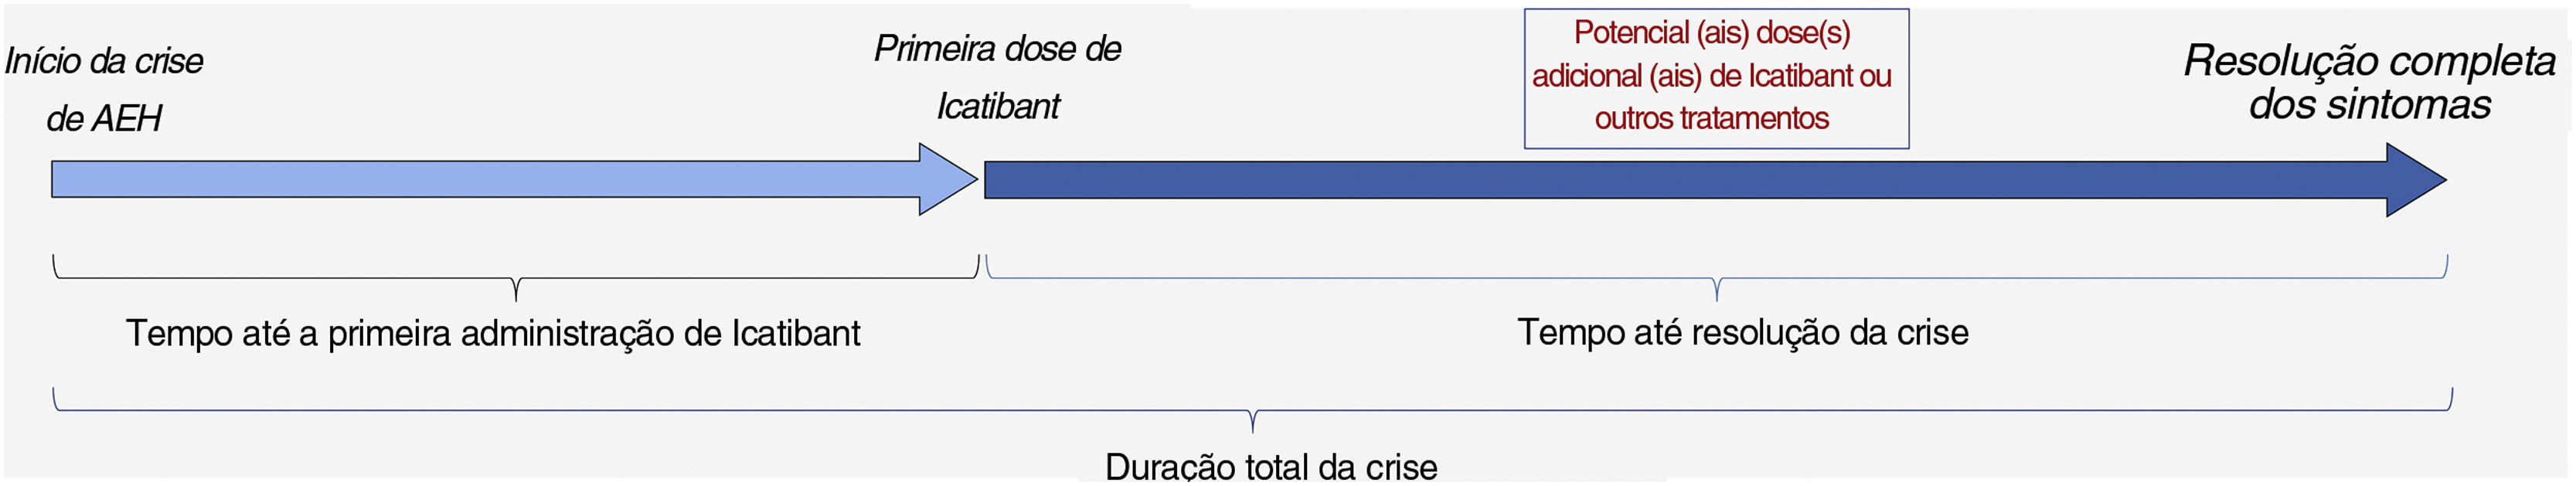Click the 'dos sintomas' text
2576x486 pixels.
pyautogui.click(x=2369, y=105)
